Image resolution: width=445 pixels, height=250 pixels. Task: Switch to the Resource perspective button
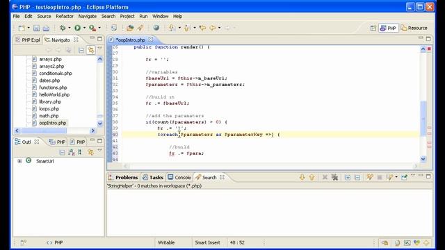(414, 28)
